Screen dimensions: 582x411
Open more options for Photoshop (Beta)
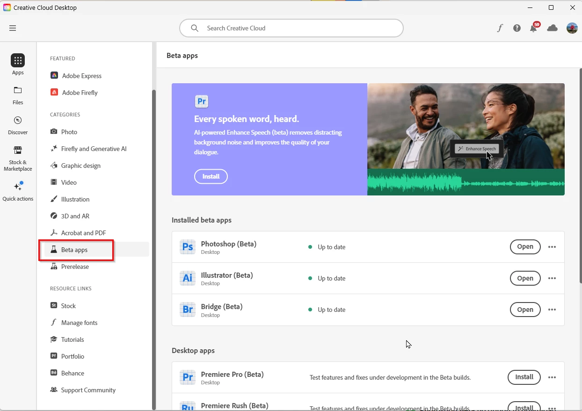[552, 247]
